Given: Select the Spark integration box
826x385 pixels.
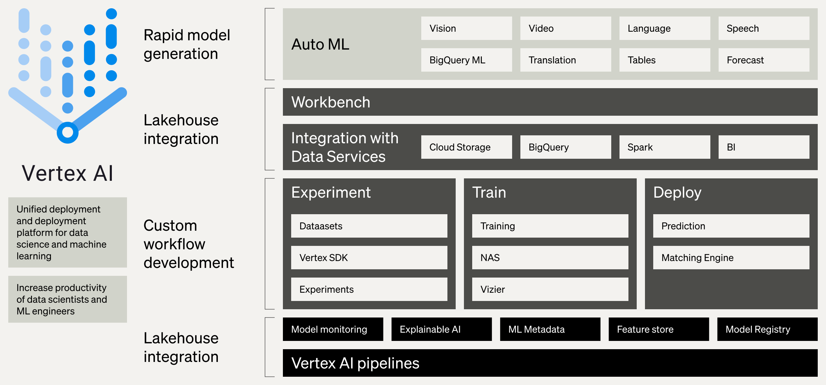Looking at the screenshot, I should tap(665, 147).
